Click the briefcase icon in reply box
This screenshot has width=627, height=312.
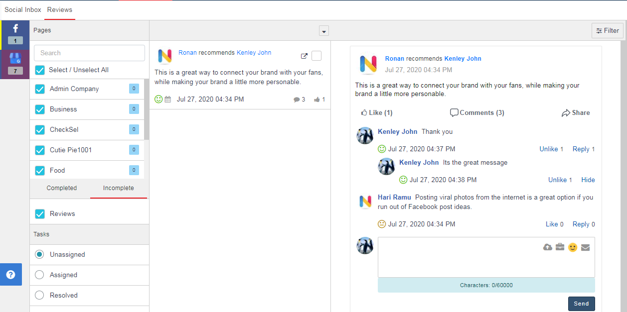560,247
